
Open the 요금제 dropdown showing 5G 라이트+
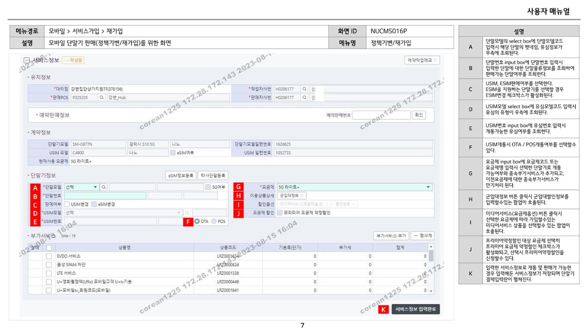[x=354, y=187]
